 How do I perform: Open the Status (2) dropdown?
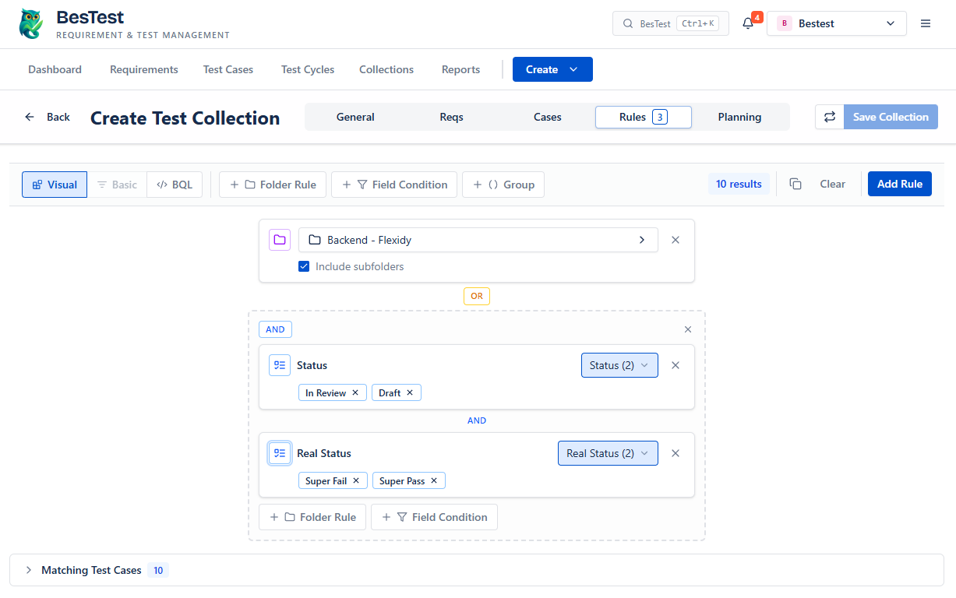point(619,365)
